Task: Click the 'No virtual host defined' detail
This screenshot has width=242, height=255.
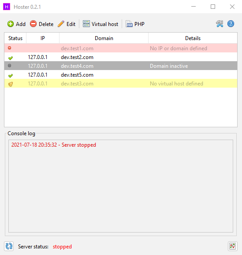Action: (177, 84)
